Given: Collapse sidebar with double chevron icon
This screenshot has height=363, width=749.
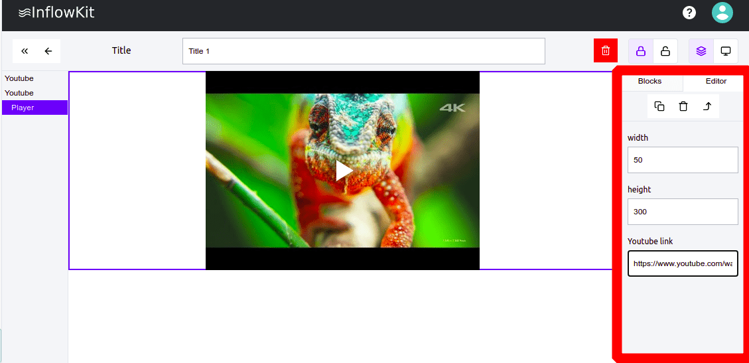Looking at the screenshot, I should click(x=25, y=51).
